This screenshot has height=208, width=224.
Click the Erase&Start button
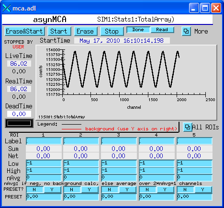[x=24, y=31]
